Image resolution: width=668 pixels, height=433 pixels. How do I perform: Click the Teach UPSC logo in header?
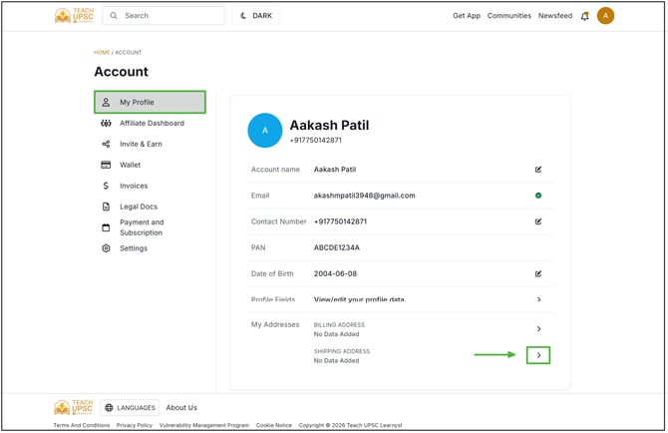click(x=74, y=16)
